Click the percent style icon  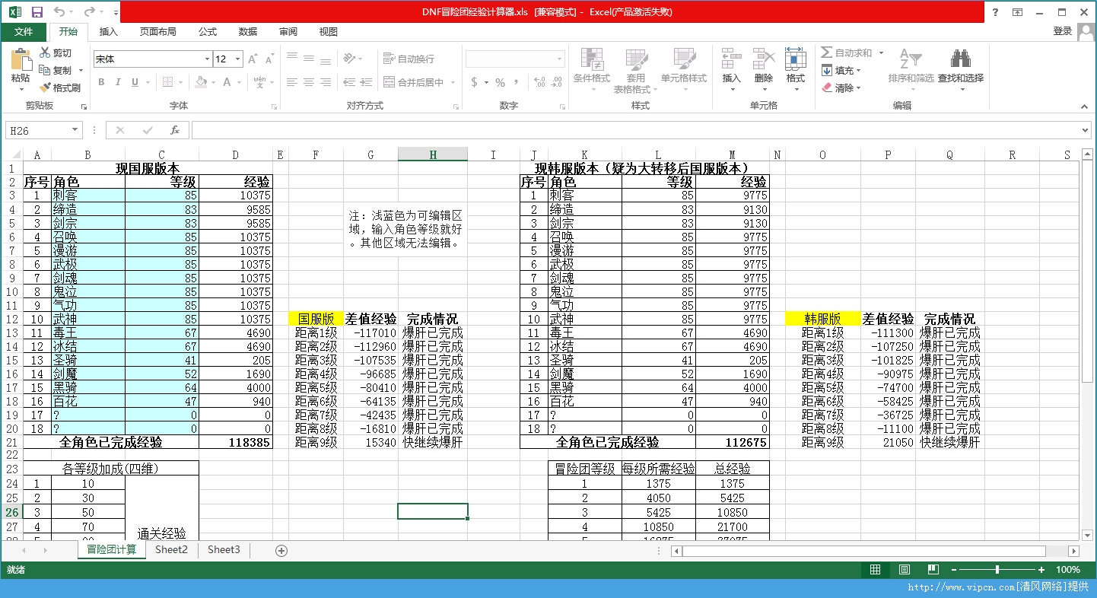pos(500,82)
